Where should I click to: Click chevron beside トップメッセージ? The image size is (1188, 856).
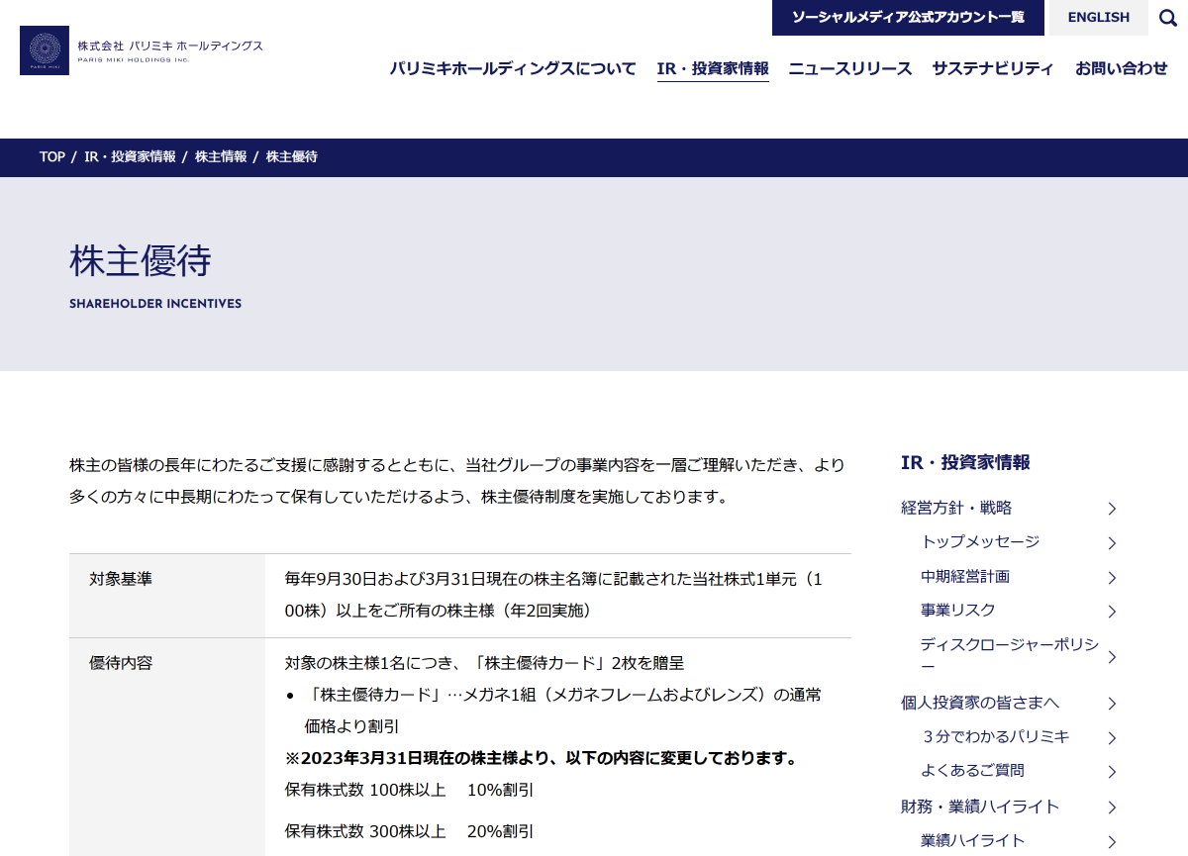point(1112,543)
